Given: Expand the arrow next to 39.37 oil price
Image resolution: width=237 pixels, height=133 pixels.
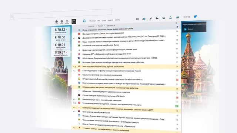Looking at the screenshot, I should pyautogui.click(x=67, y=52).
